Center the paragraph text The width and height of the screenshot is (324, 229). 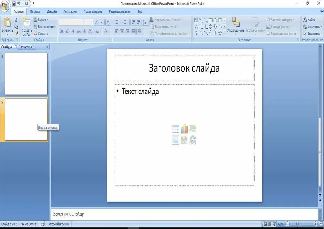coord(122,31)
